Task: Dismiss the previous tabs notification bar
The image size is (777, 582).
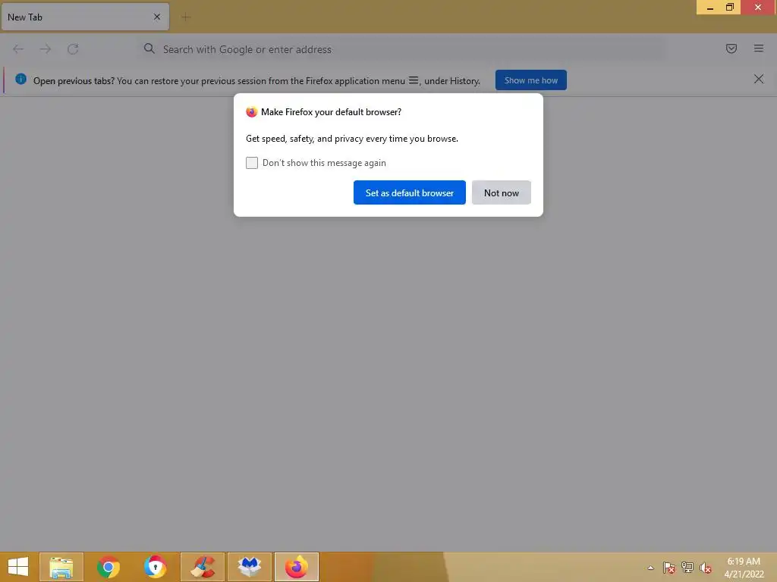Action: point(759,79)
